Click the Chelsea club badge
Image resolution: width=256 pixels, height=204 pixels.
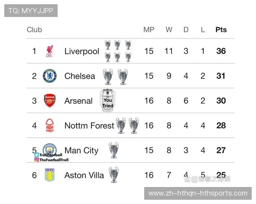pos(49,76)
